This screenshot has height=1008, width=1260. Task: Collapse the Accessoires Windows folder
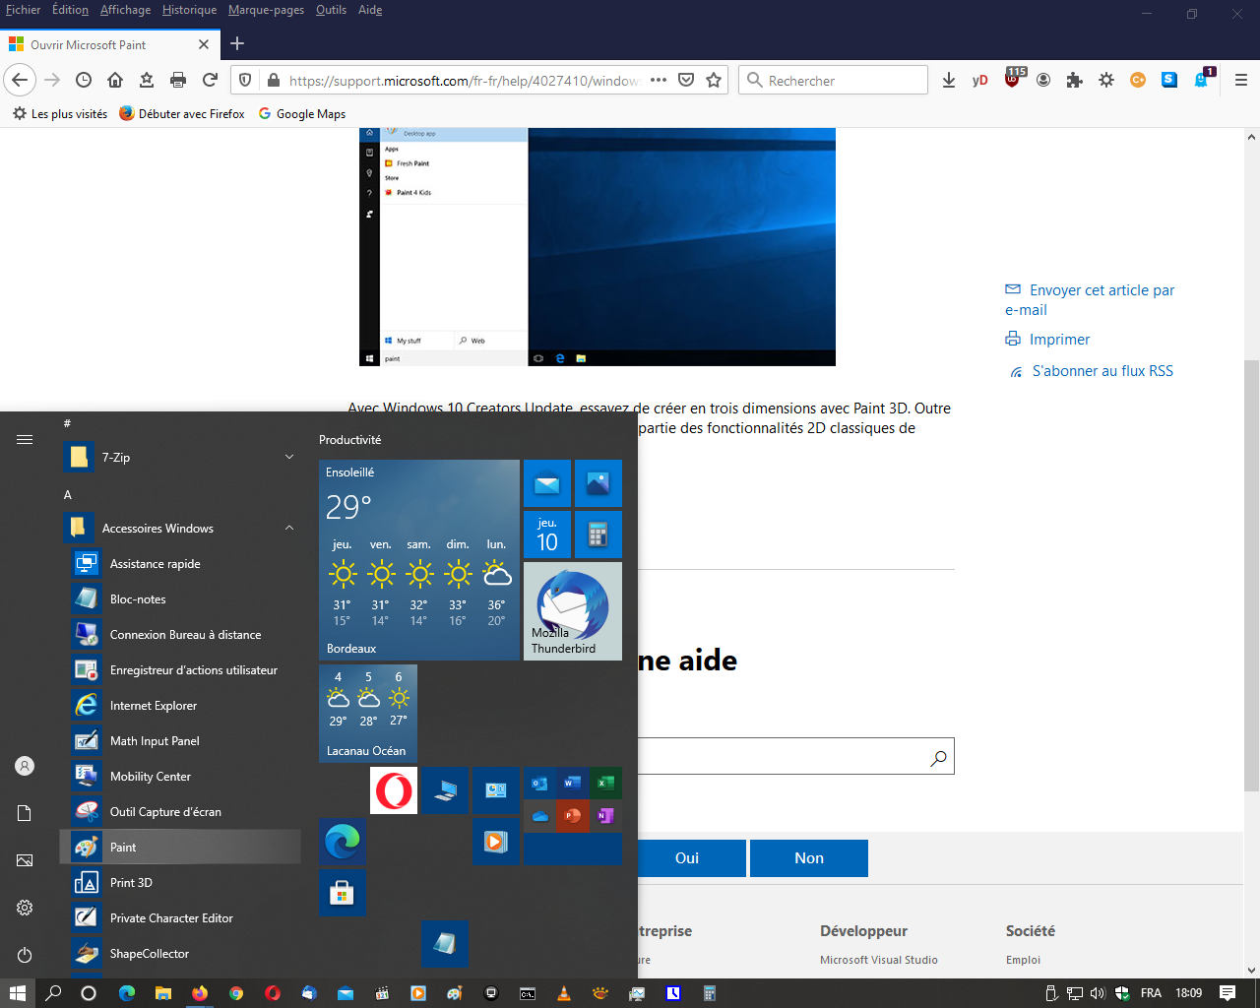pos(180,529)
